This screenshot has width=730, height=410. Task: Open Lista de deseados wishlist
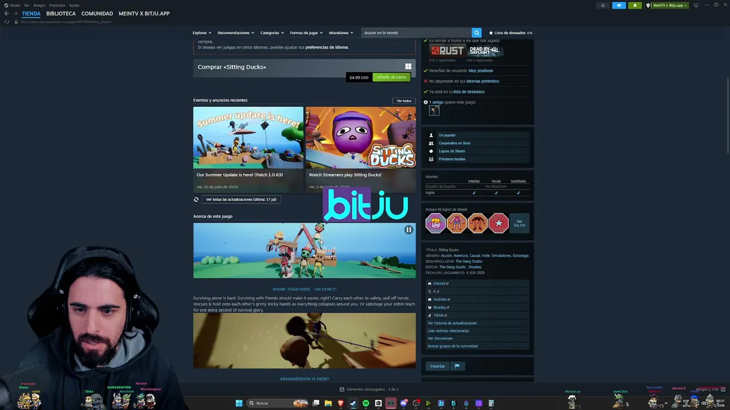point(510,32)
